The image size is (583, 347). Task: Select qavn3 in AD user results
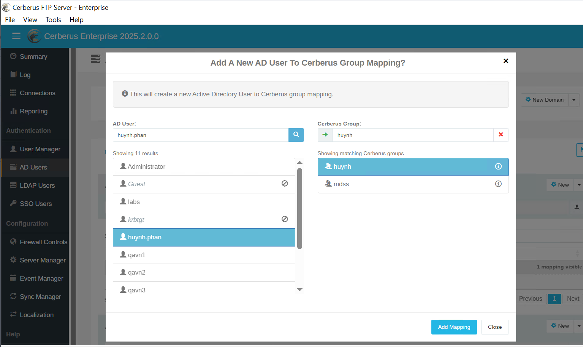pyautogui.click(x=204, y=288)
